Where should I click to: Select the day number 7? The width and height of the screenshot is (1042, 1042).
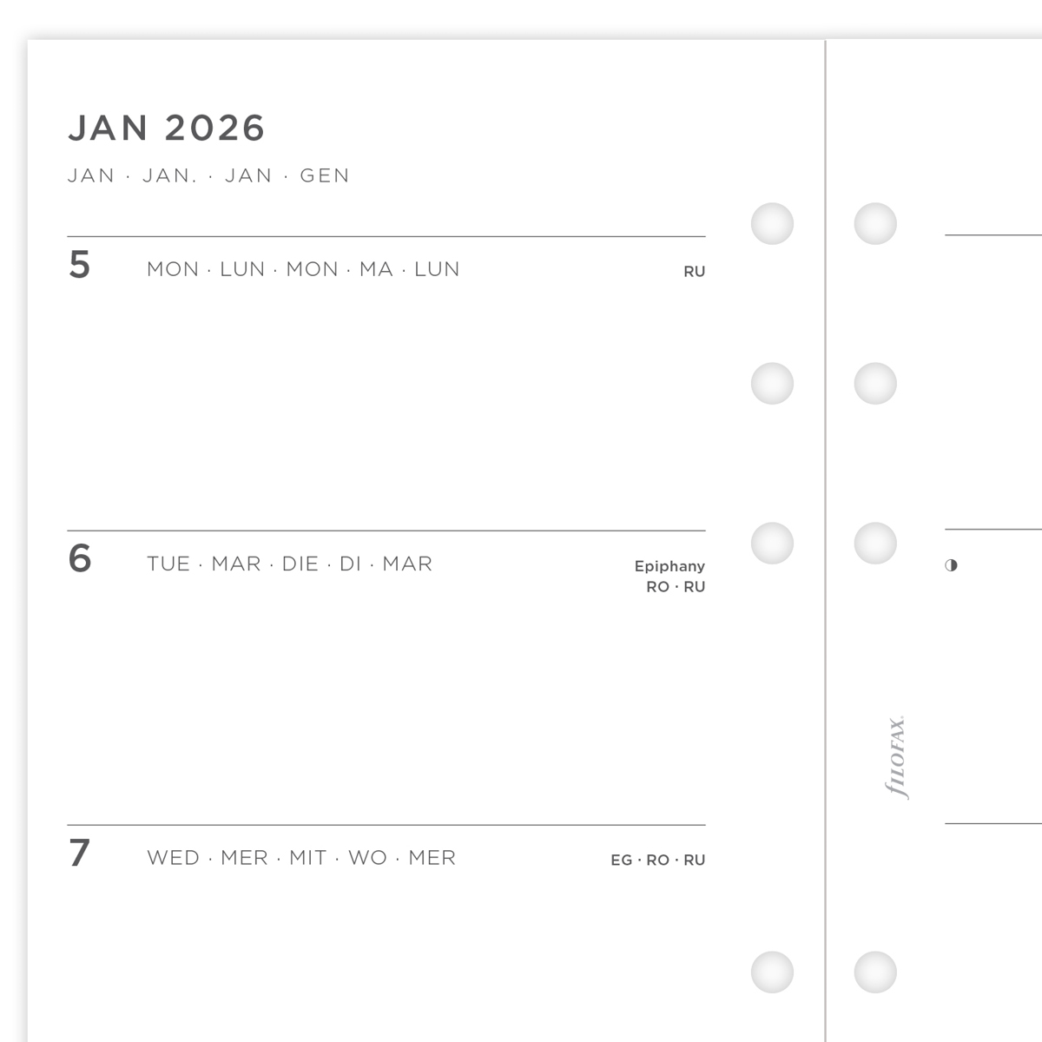80,853
